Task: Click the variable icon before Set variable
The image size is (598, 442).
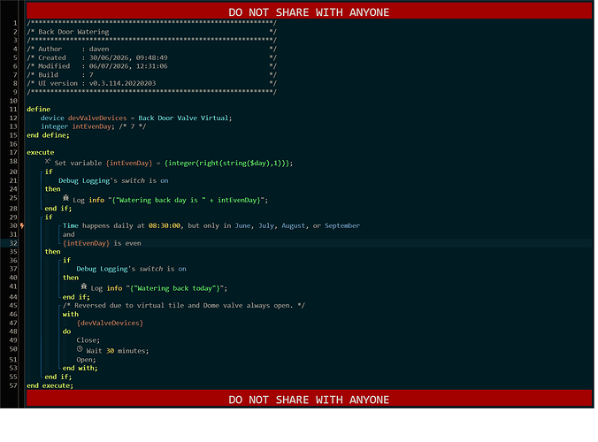Action: point(48,162)
